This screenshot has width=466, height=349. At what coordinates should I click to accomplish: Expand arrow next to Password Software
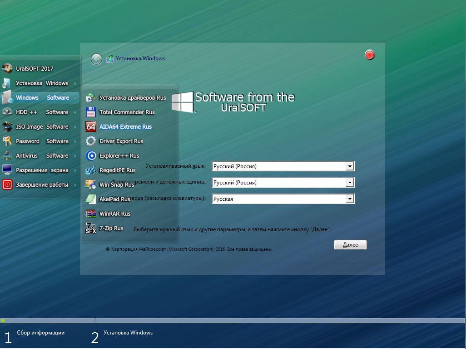[75, 141]
